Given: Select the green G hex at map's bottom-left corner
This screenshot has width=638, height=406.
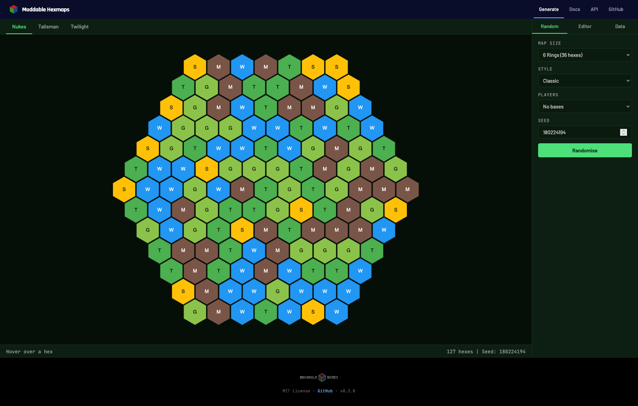Looking at the screenshot, I should (x=195, y=312).
